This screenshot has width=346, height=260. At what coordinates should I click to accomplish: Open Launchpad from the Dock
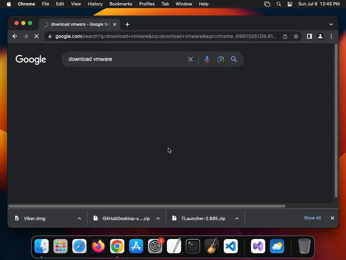coord(60,246)
